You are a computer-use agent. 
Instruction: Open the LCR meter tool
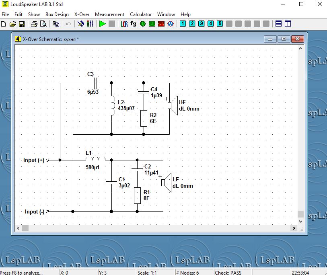(x=124, y=24)
